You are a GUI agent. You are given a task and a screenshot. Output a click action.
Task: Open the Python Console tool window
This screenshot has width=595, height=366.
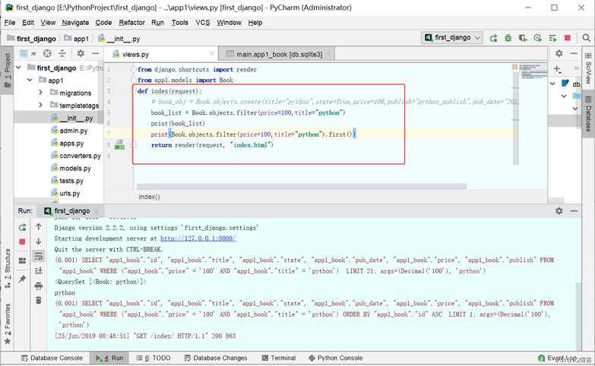[x=335, y=358]
